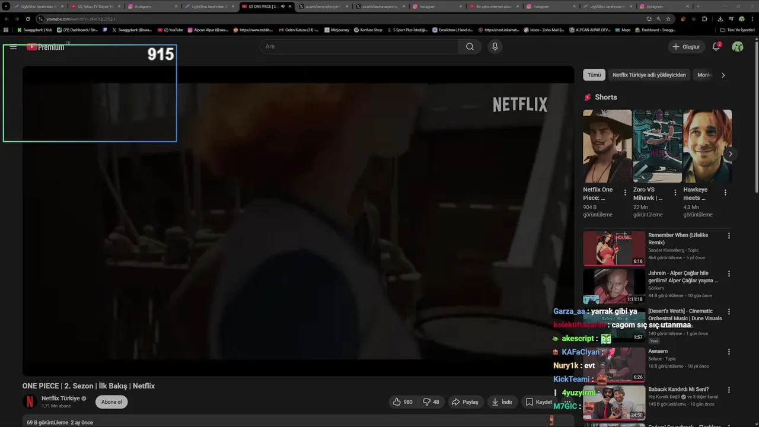Open options for Zoro VS Mihawk short

tap(675, 193)
